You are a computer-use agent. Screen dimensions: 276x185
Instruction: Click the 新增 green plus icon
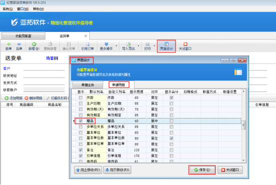coord(34,44)
